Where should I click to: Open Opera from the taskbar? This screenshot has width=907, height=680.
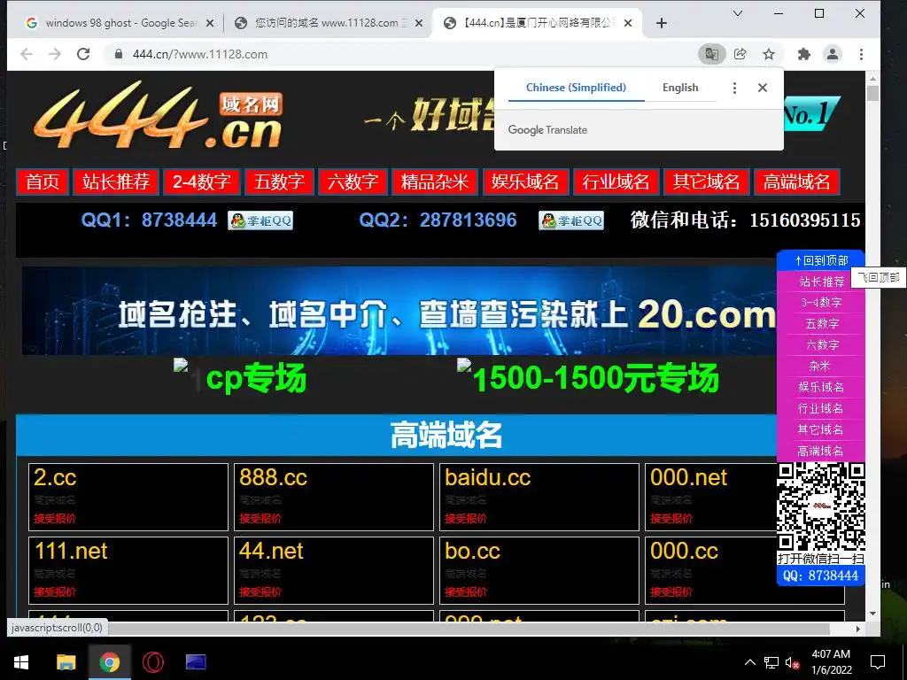(152, 662)
